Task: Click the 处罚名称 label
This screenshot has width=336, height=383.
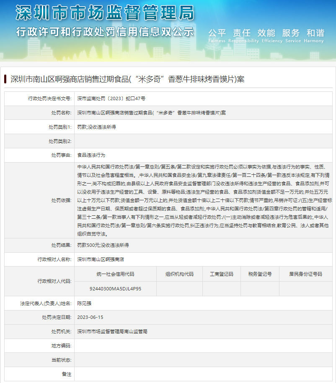Action: [x=61, y=113]
